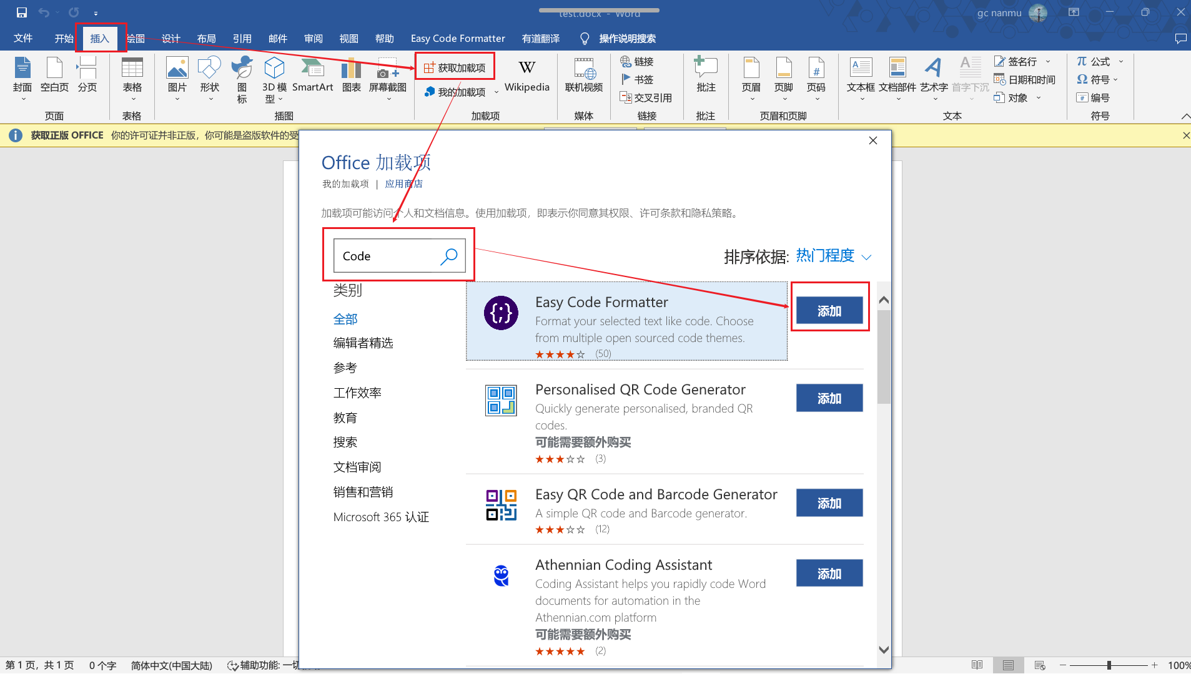
Task: Save the document with the floppy icon
Action: click(x=22, y=12)
